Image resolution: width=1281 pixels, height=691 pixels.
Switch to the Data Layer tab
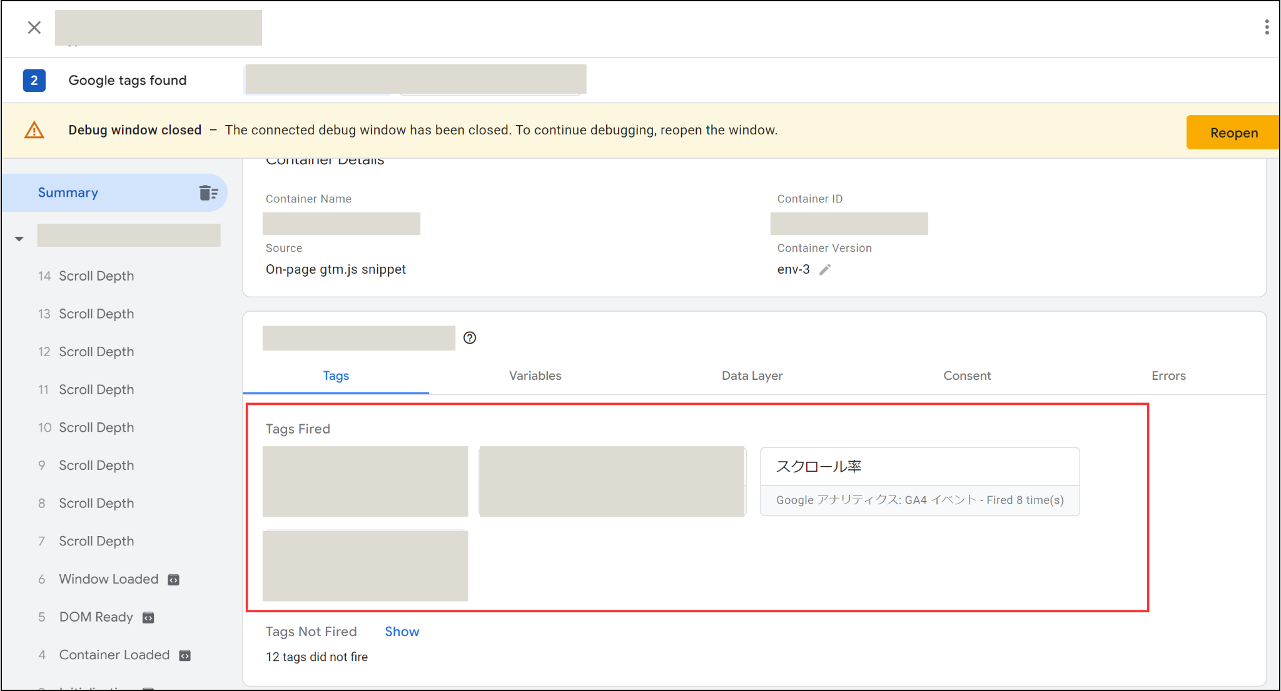(752, 376)
